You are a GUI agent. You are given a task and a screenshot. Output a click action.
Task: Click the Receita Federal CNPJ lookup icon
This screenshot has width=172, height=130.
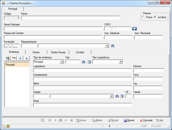[x=134, y=29]
